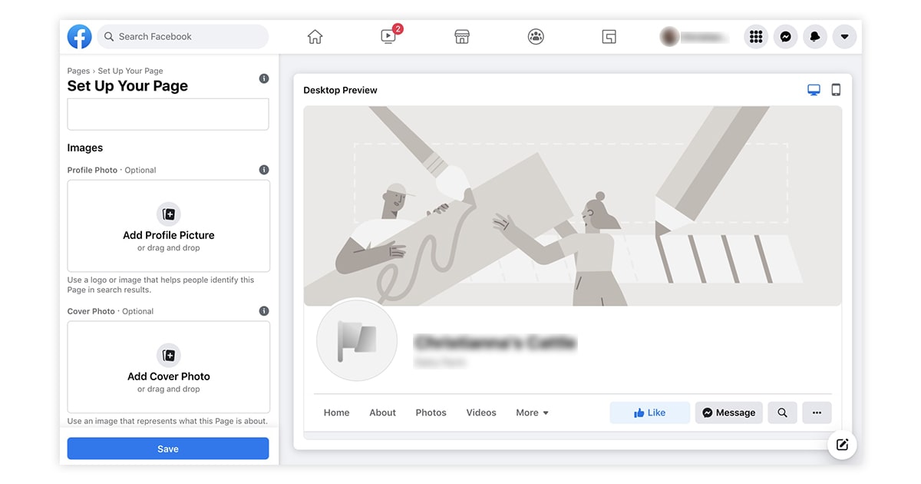Open the Notifications bell
This screenshot has height=484, width=921.
815,37
